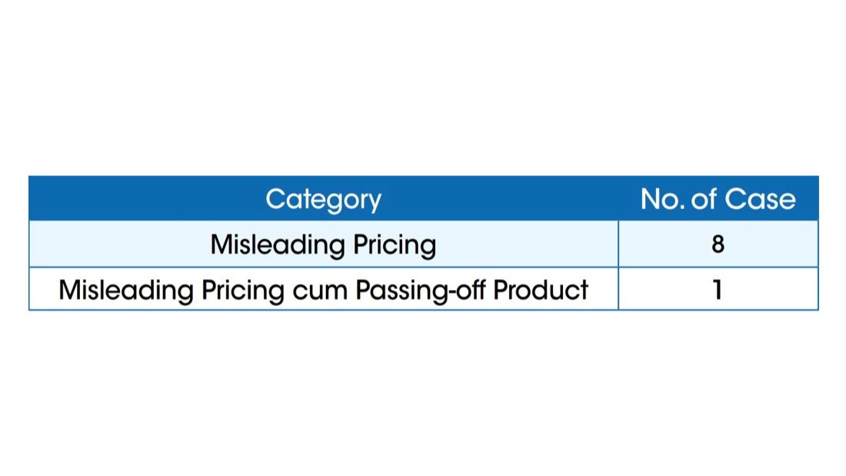Viewport: 846px width, 476px height.
Task: Click the letter "N" starting "No."
Action: tap(650, 199)
